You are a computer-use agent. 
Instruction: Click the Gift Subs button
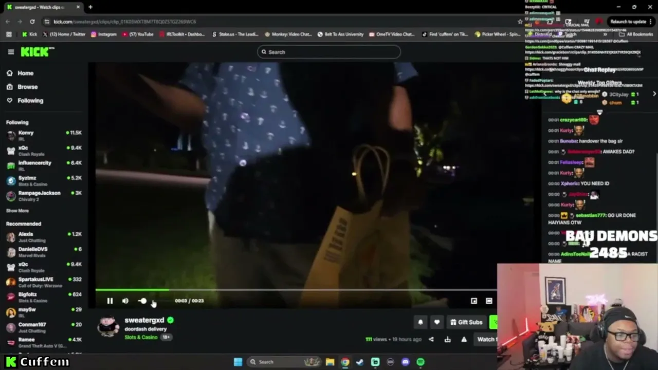point(466,322)
